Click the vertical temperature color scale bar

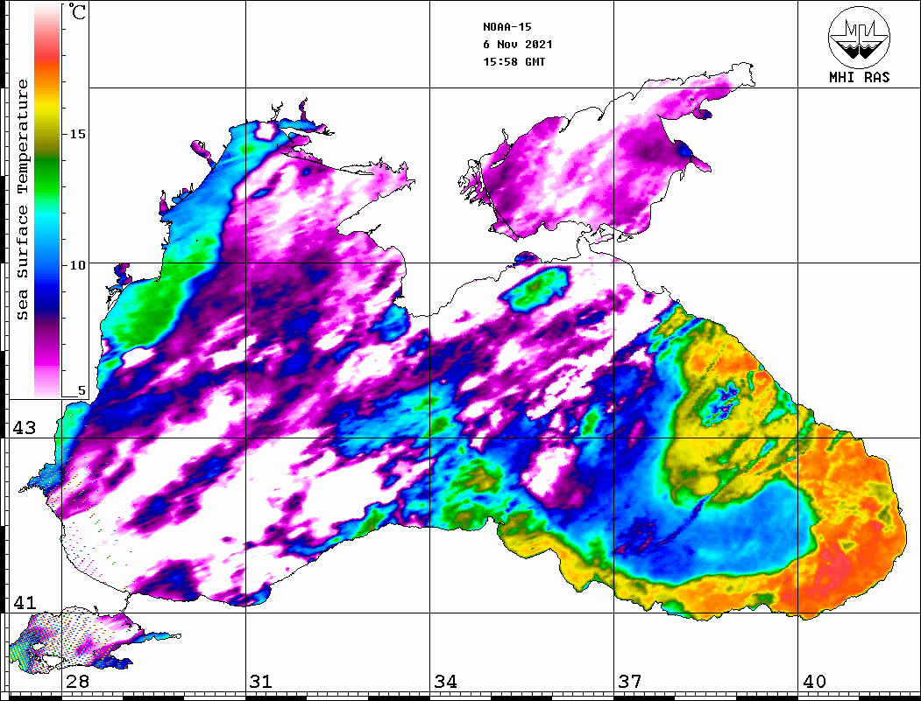point(47,200)
